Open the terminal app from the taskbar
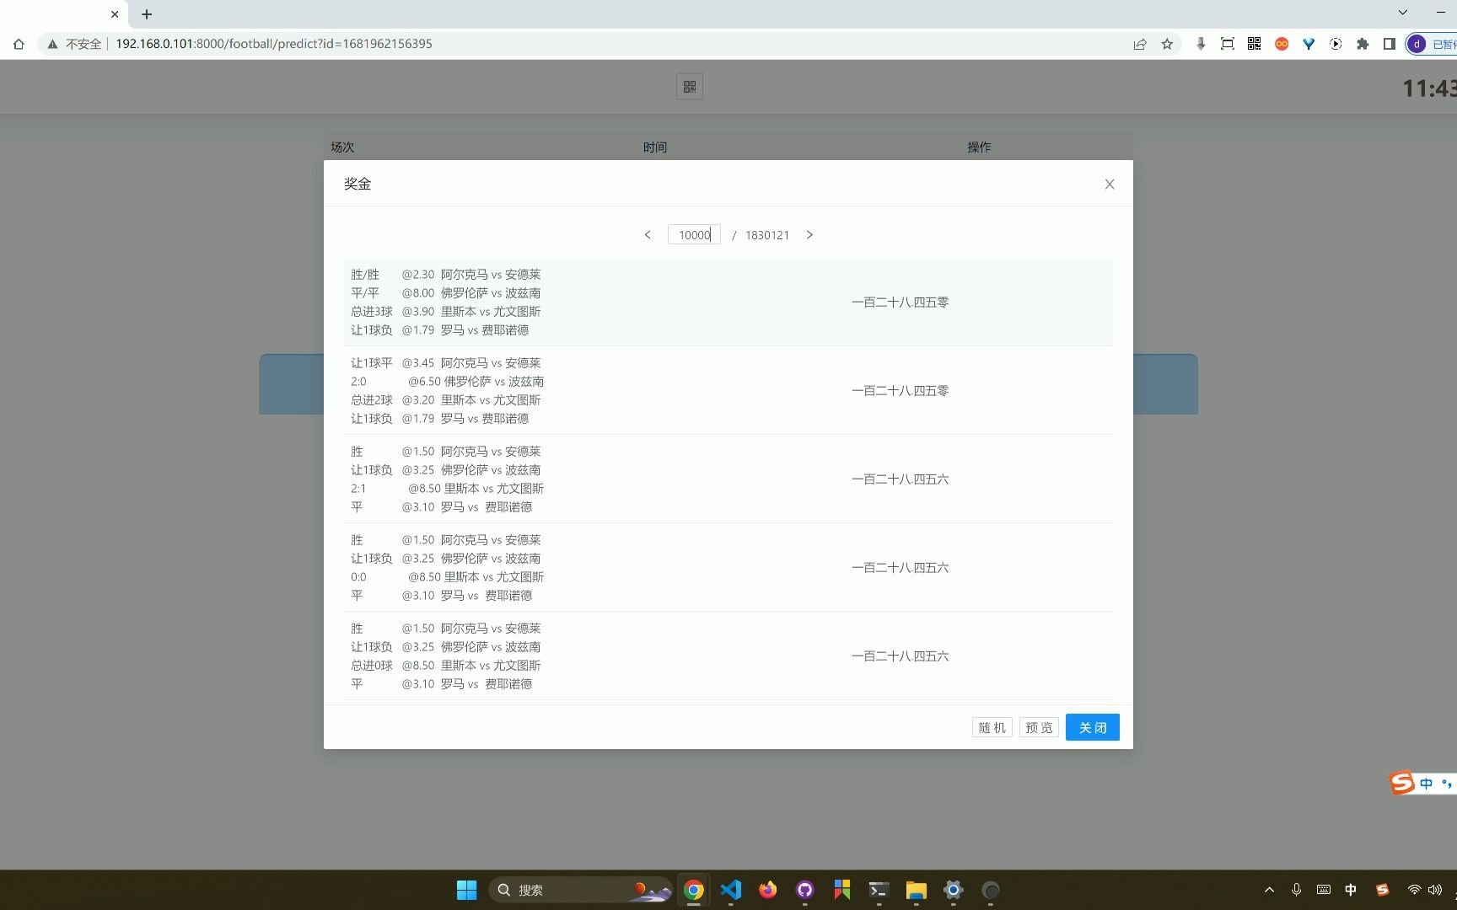 (x=879, y=890)
